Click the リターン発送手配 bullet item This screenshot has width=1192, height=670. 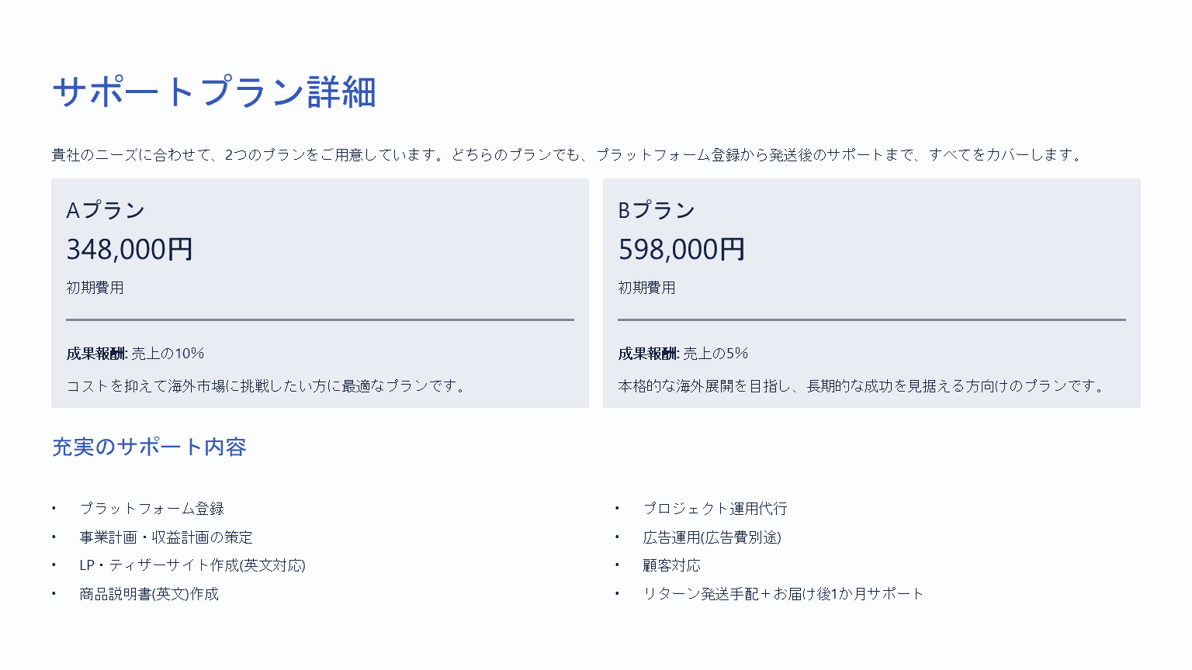coord(783,594)
